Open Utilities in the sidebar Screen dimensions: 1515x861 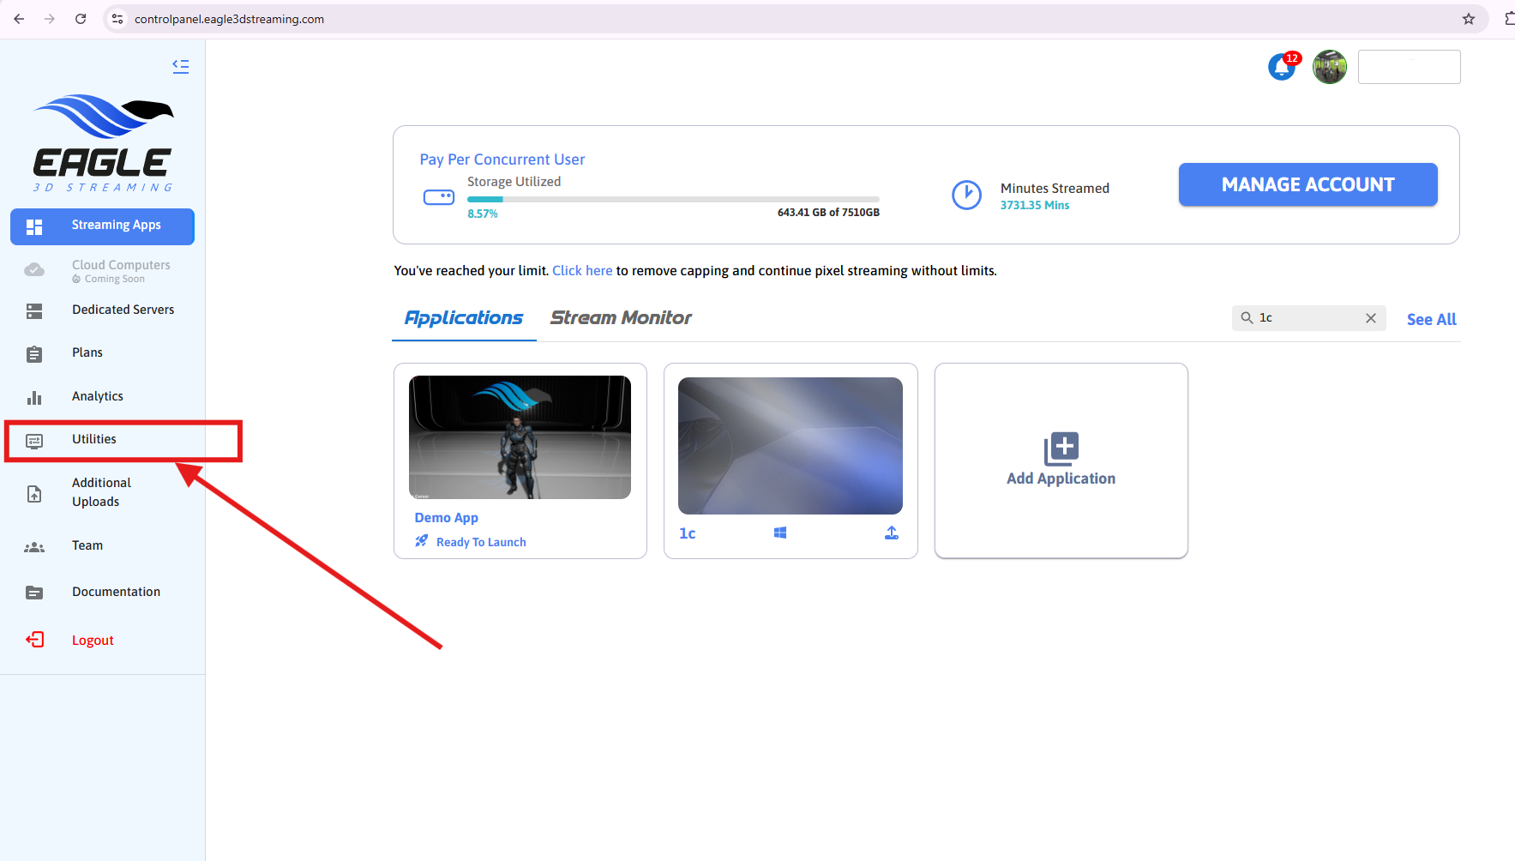[x=94, y=440]
